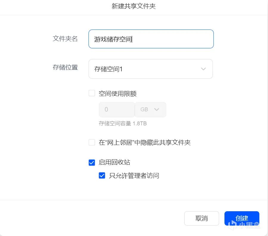The image size is (268, 236).
Task: Check the hide in 网上邻居 checkbox
Action: pos(92,142)
